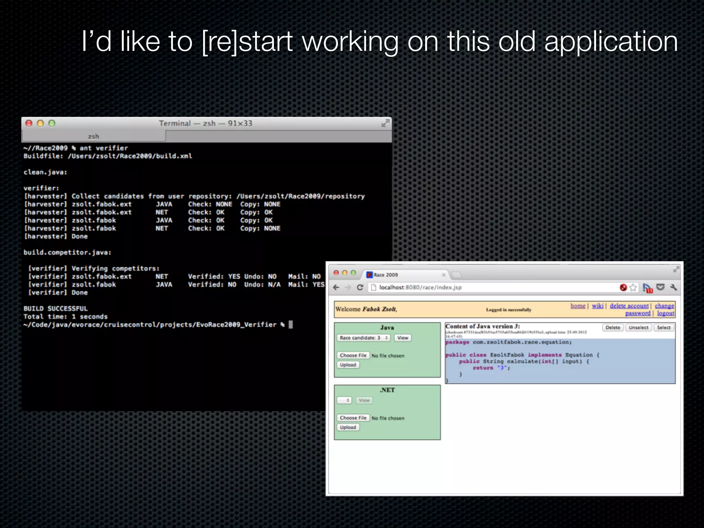
Task: Click the Select button
Action: [664, 328]
